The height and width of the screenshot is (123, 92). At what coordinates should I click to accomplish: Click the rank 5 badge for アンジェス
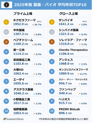(x=52, y=61)
